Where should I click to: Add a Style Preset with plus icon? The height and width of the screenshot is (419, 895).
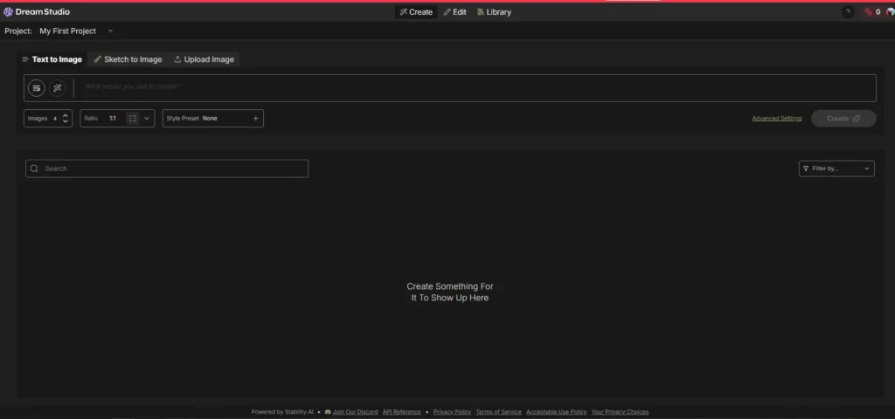tap(256, 119)
